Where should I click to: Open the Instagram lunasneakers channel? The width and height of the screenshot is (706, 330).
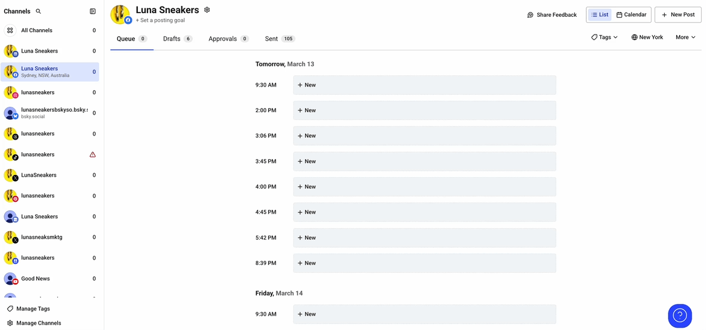click(50, 92)
